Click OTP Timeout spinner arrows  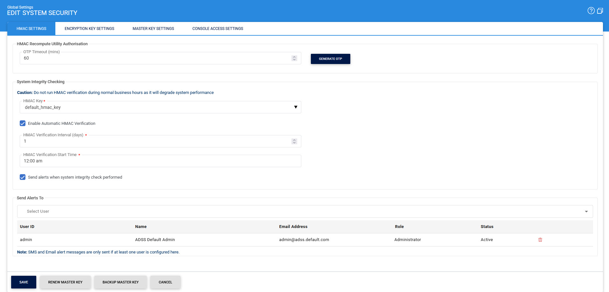294,58
